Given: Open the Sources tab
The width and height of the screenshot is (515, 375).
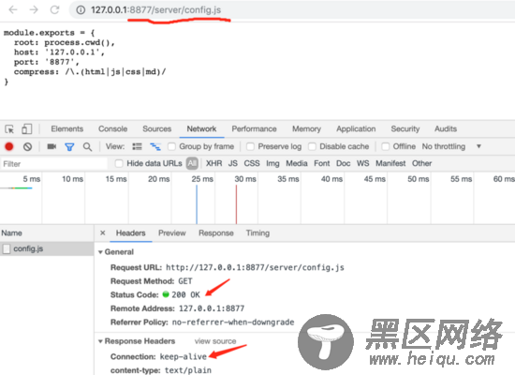Looking at the screenshot, I should coord(157,129).
